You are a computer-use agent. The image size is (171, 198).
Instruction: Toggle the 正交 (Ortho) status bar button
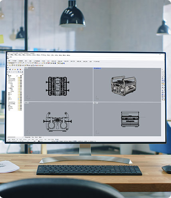click(57, 141)
